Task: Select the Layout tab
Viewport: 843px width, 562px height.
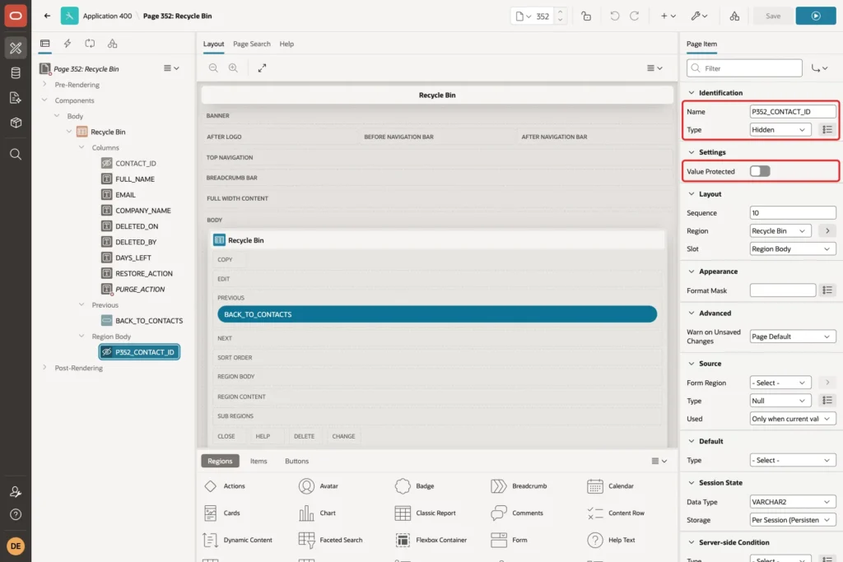Action: (x=213, y=44)
